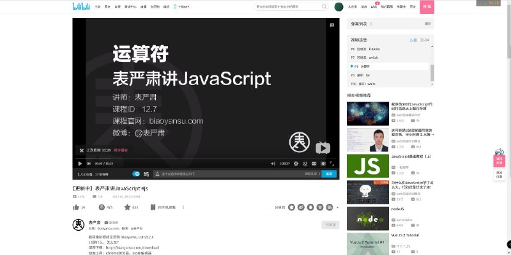Click the bilibili logo
The height and width of the screenshot is (255, 511).
[81, 6]
